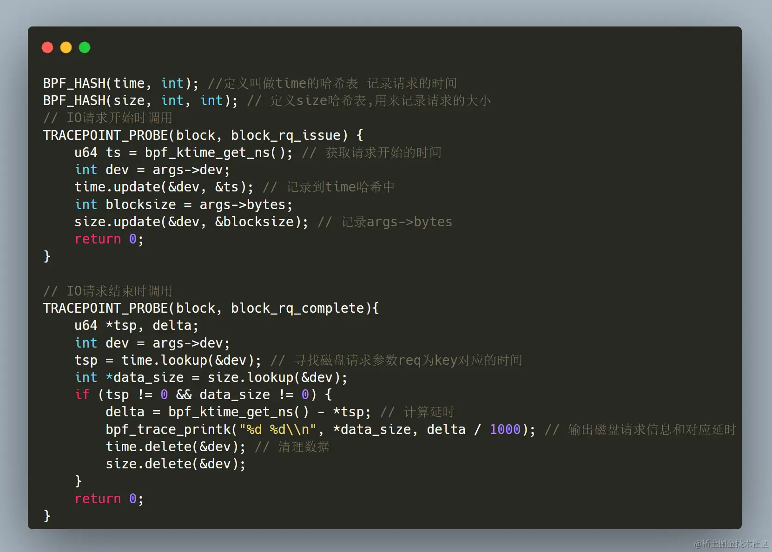Screen dimensions: 772x552
Task: Click the line 'u64 ts = bpf_ktime_get_ns();'
Action: click(x=184, y=152)
